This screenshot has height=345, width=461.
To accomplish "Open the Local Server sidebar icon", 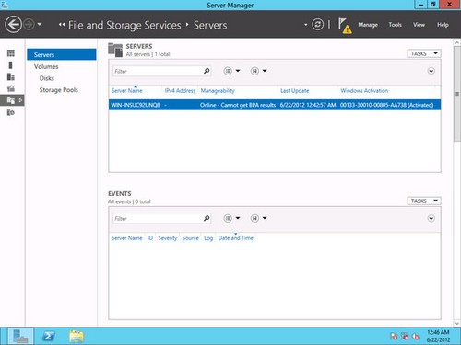I will point(11,65).
